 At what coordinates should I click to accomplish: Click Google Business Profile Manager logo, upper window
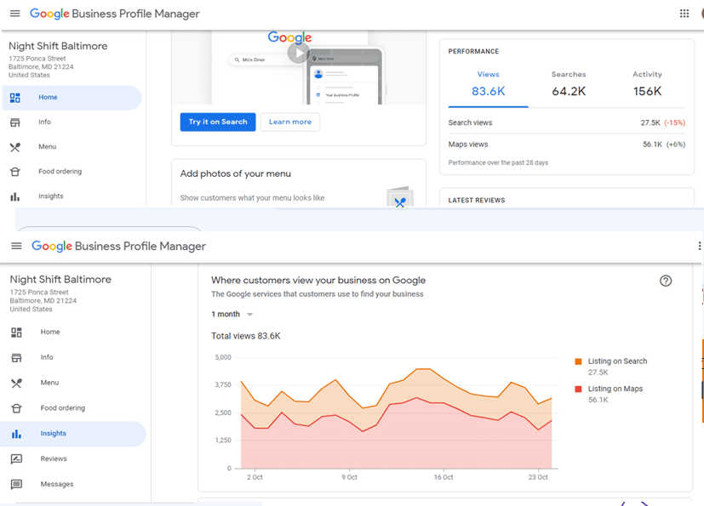tap(114, 14)
